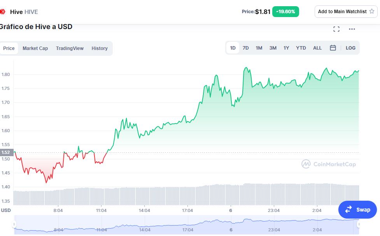Click the 1.65 price axis label
Image resolution: width=380 pixels, height=236 pixels.
tap(5, 117)
